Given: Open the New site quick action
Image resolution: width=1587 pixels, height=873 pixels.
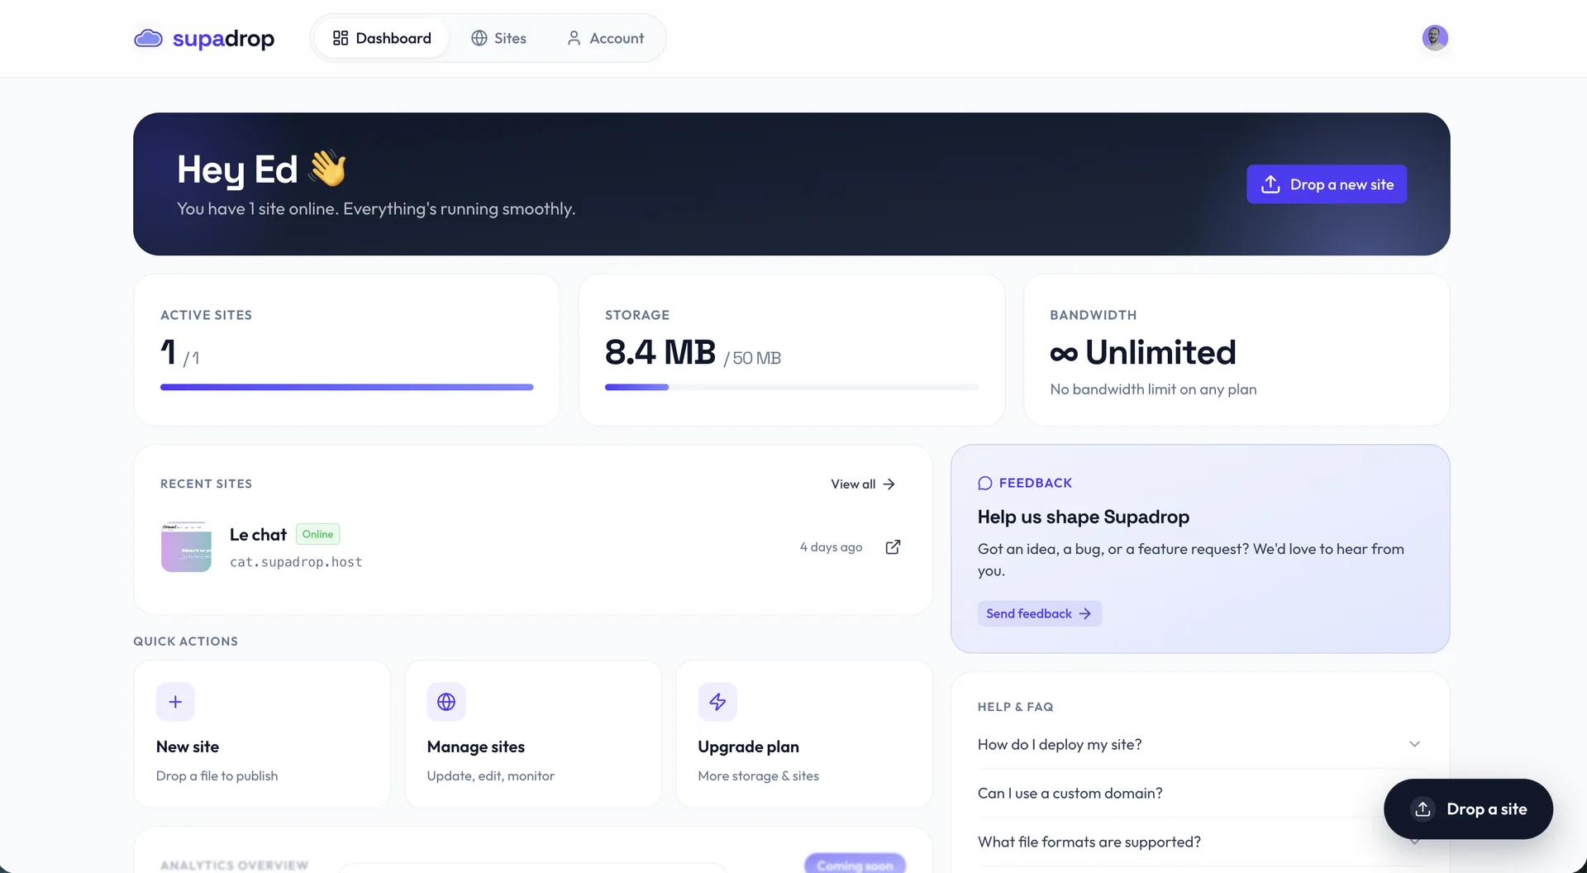Looking at the screenshot, I should coord(262,734).
